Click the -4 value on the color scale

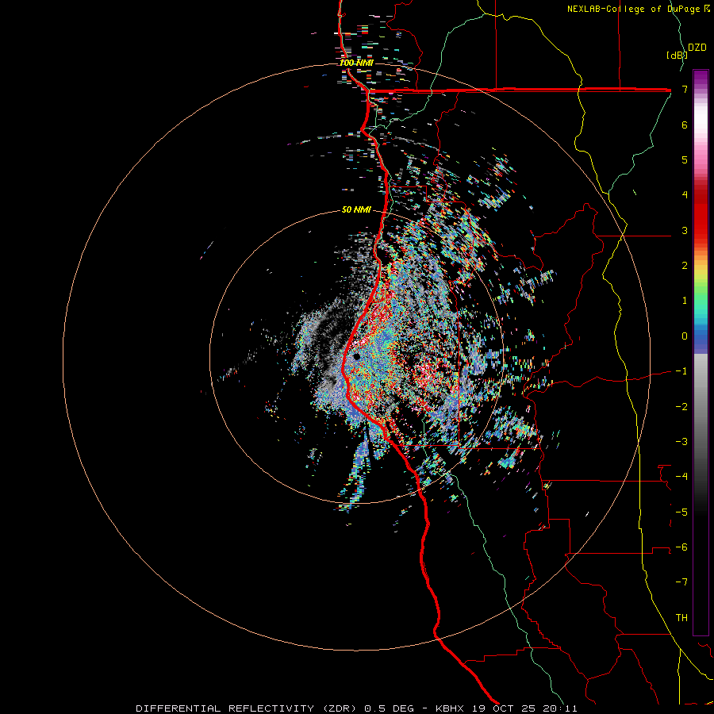(681, 476)
